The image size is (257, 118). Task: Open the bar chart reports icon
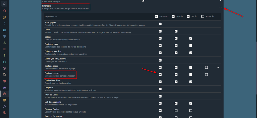[x=4, y=49]
